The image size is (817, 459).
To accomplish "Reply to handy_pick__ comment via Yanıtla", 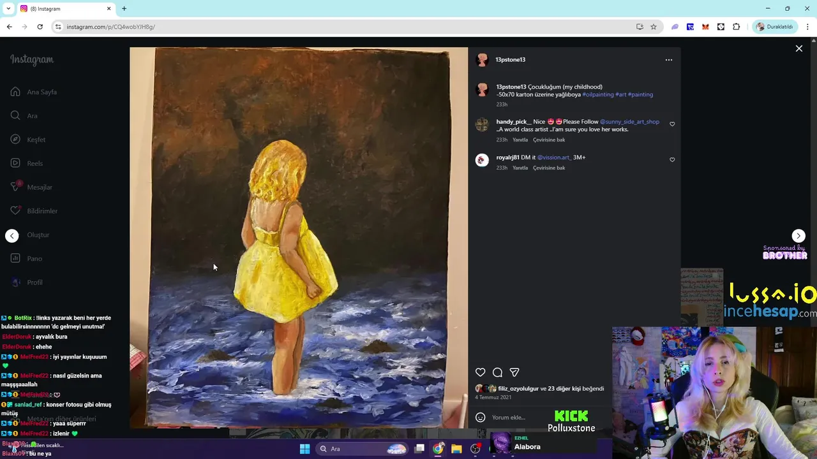I will 520,140.
